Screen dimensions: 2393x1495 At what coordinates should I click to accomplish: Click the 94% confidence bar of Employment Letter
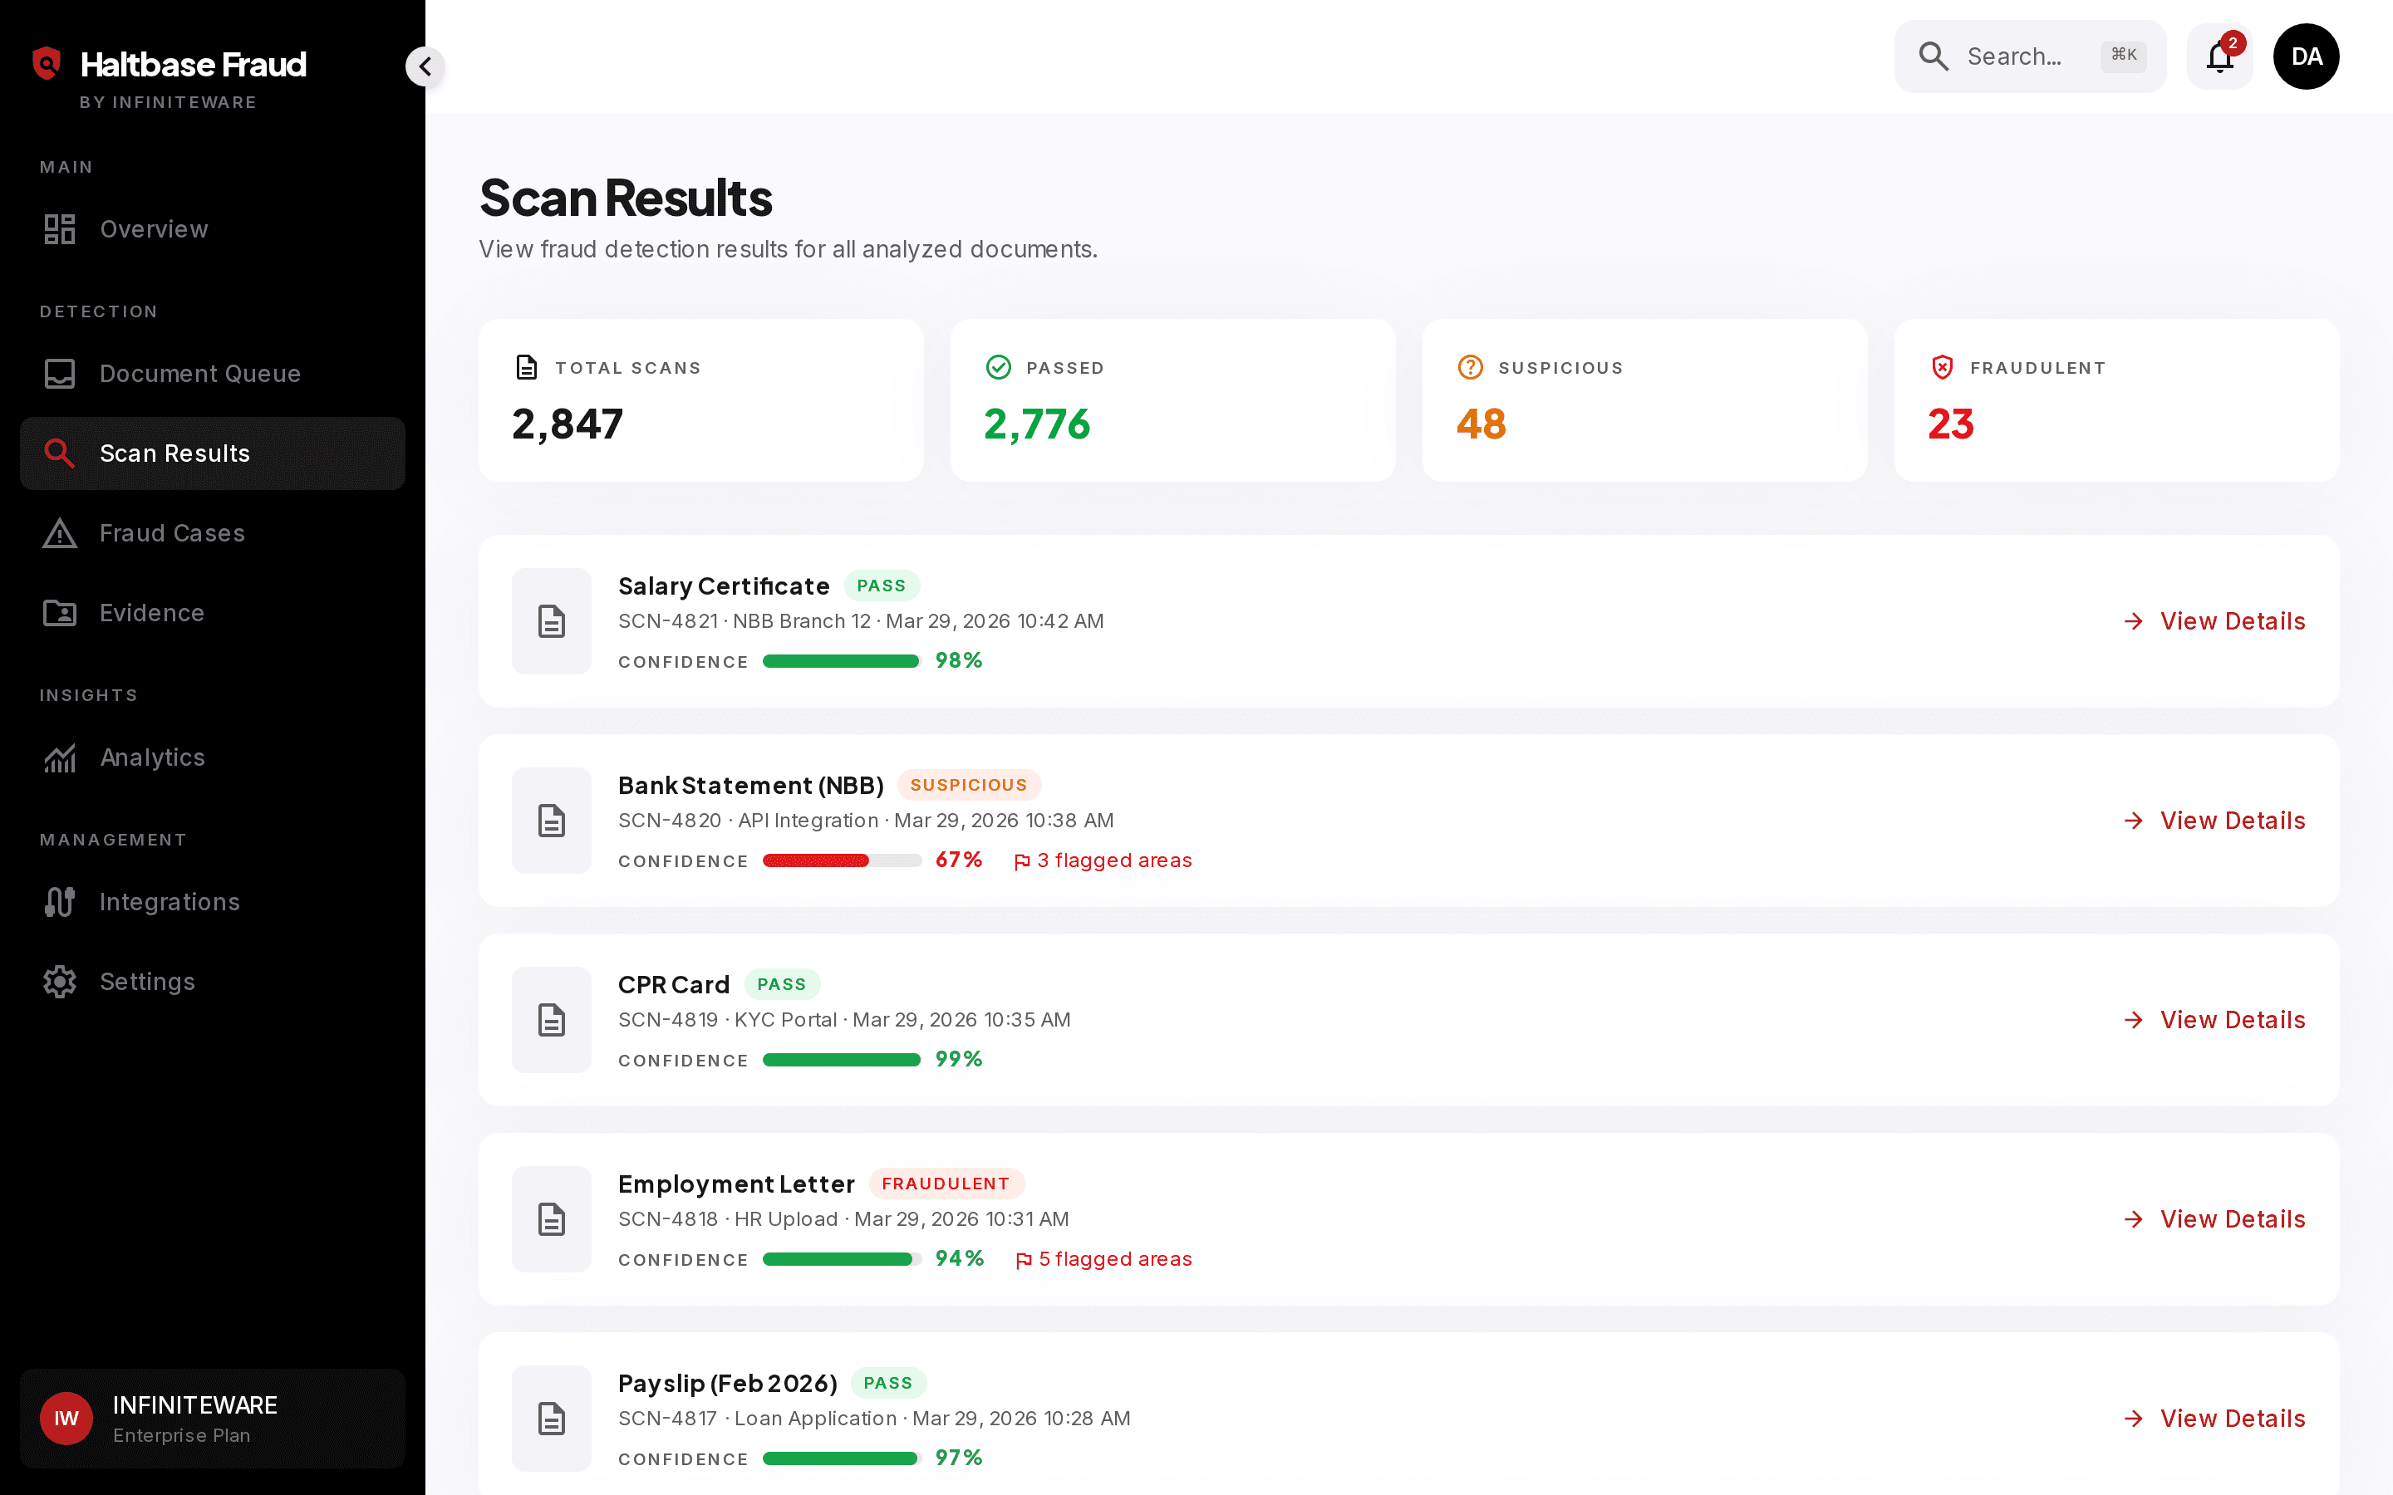click(x=842, y=1260)
